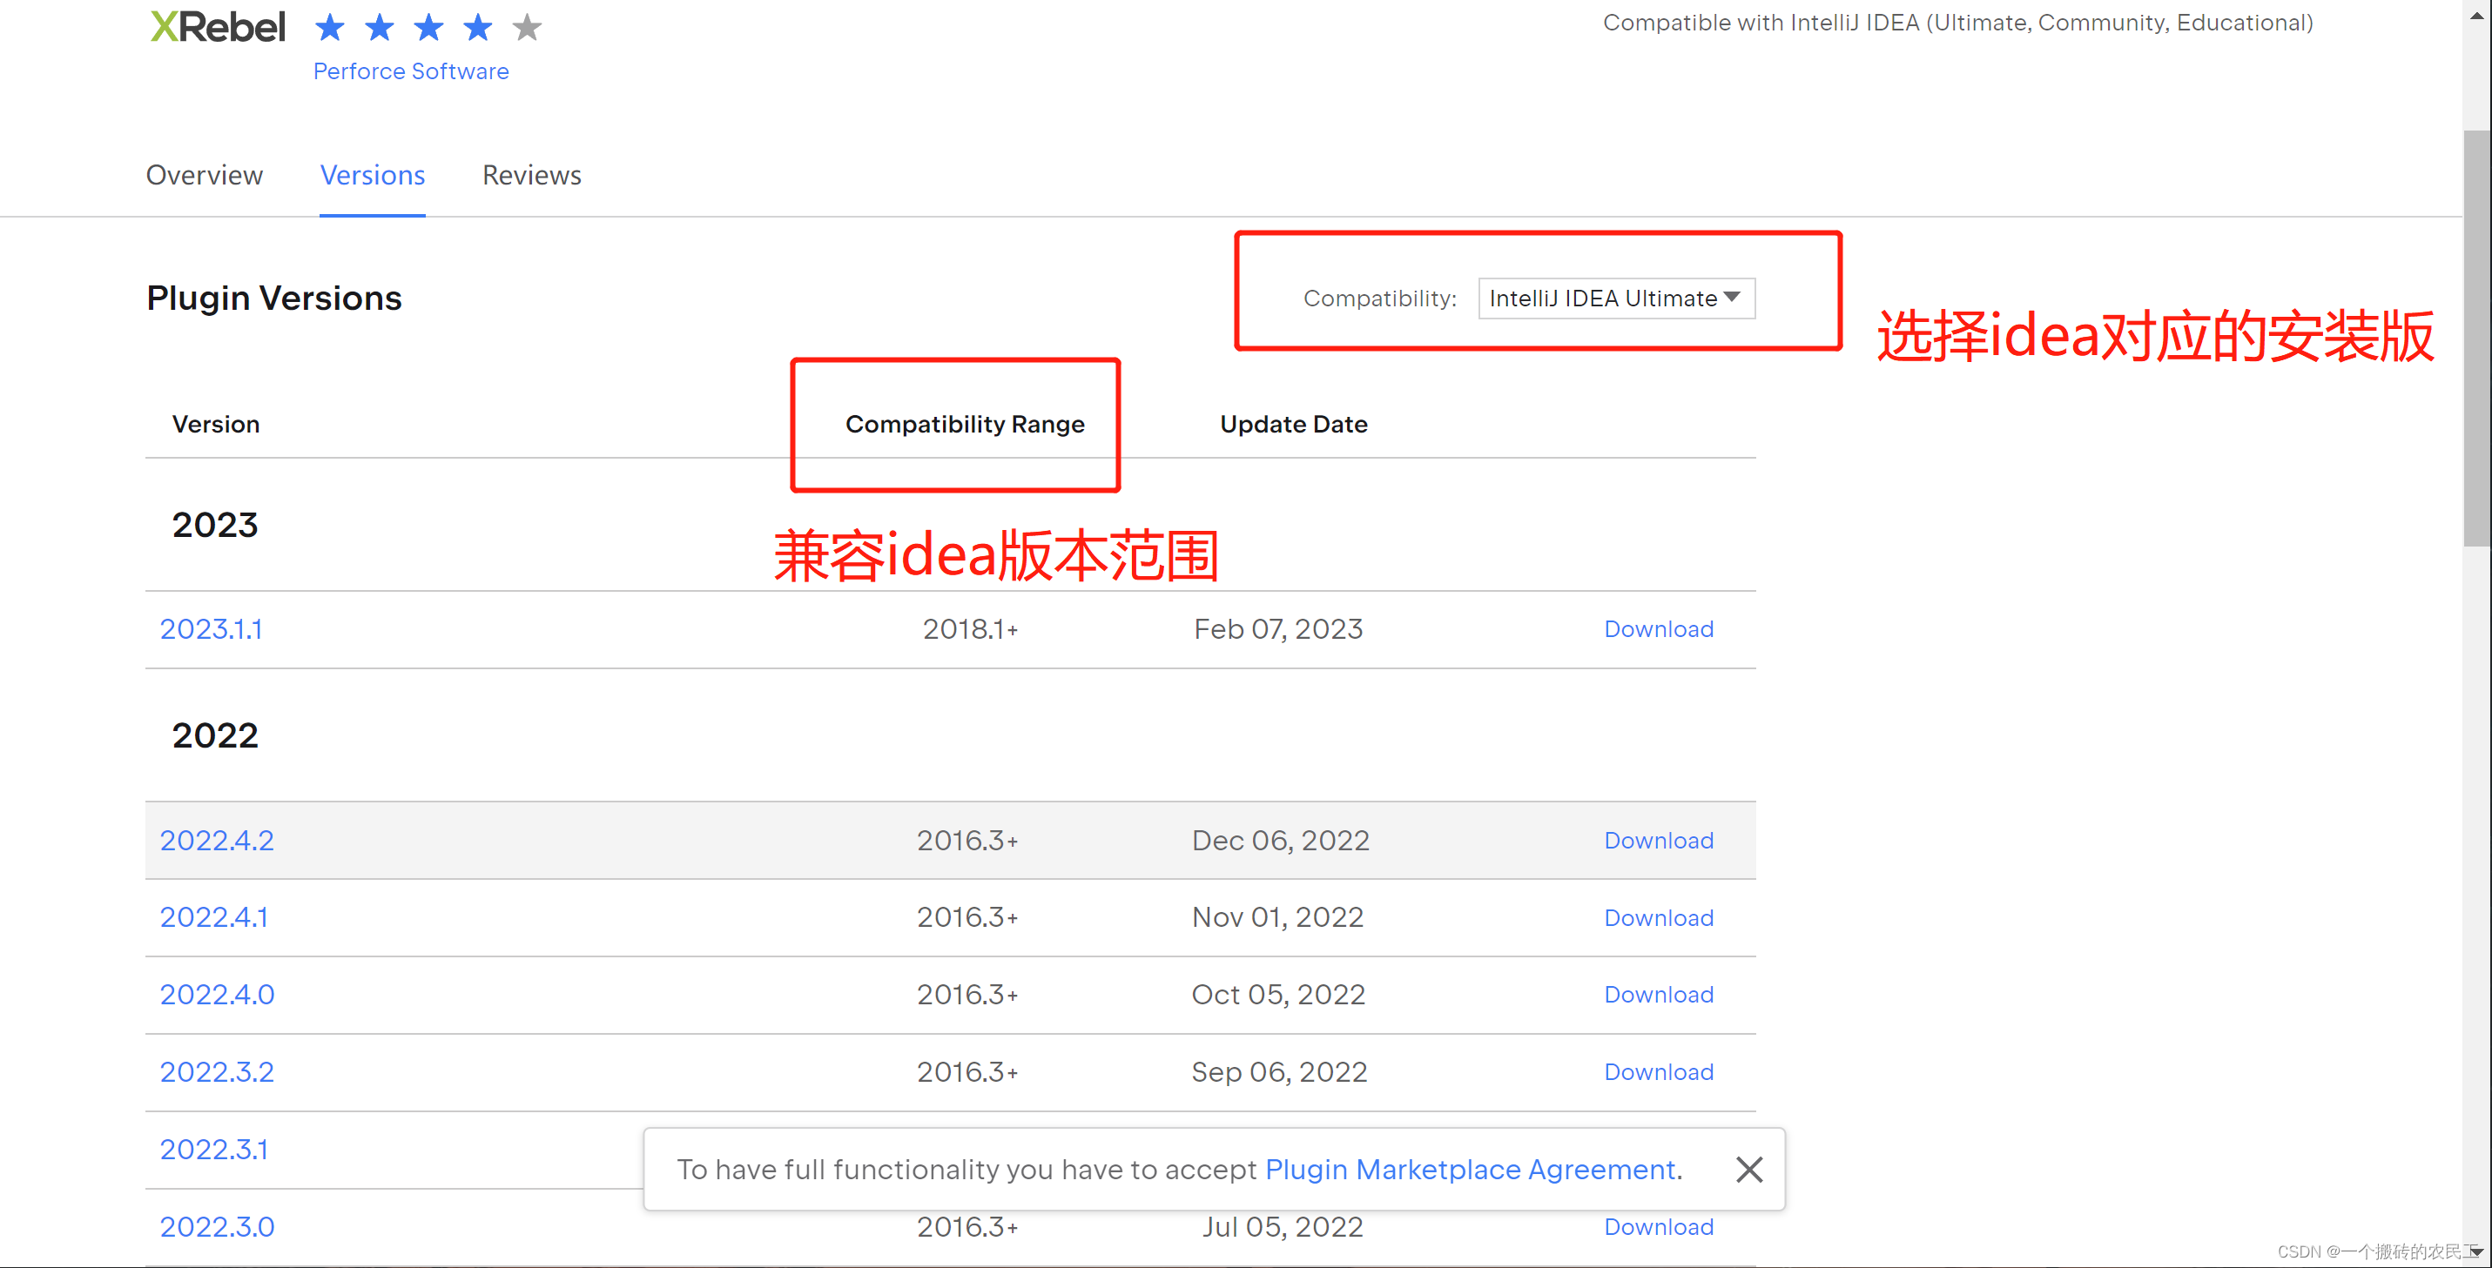Select the Versions tab
2492x1268 pixels.
373,175
